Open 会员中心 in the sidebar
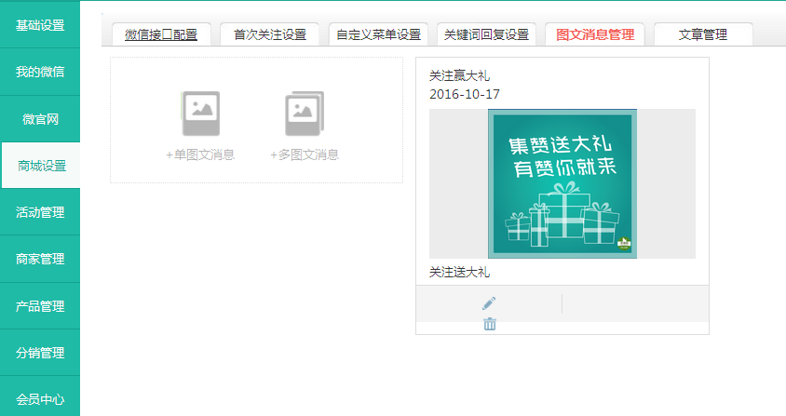Screen dimensions: 786x416 [x=40, y=399]
